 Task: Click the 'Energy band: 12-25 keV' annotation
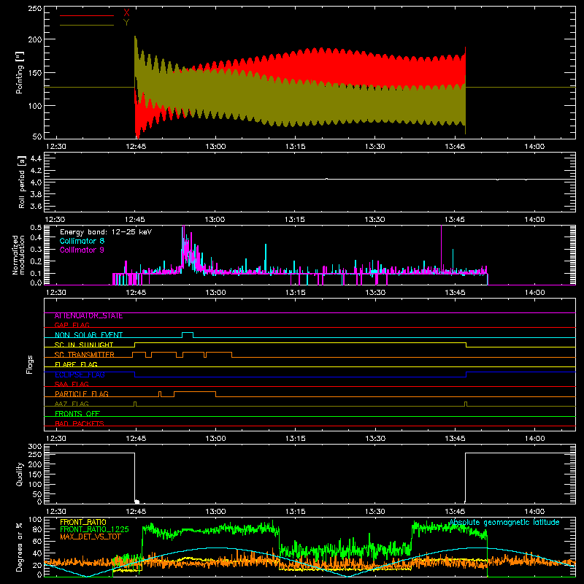point(106,232)
